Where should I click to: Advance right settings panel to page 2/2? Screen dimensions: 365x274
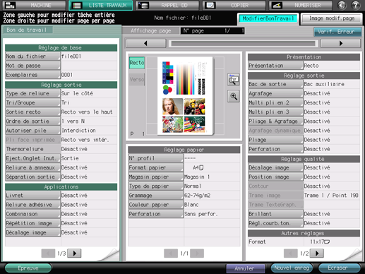(317, 254)
